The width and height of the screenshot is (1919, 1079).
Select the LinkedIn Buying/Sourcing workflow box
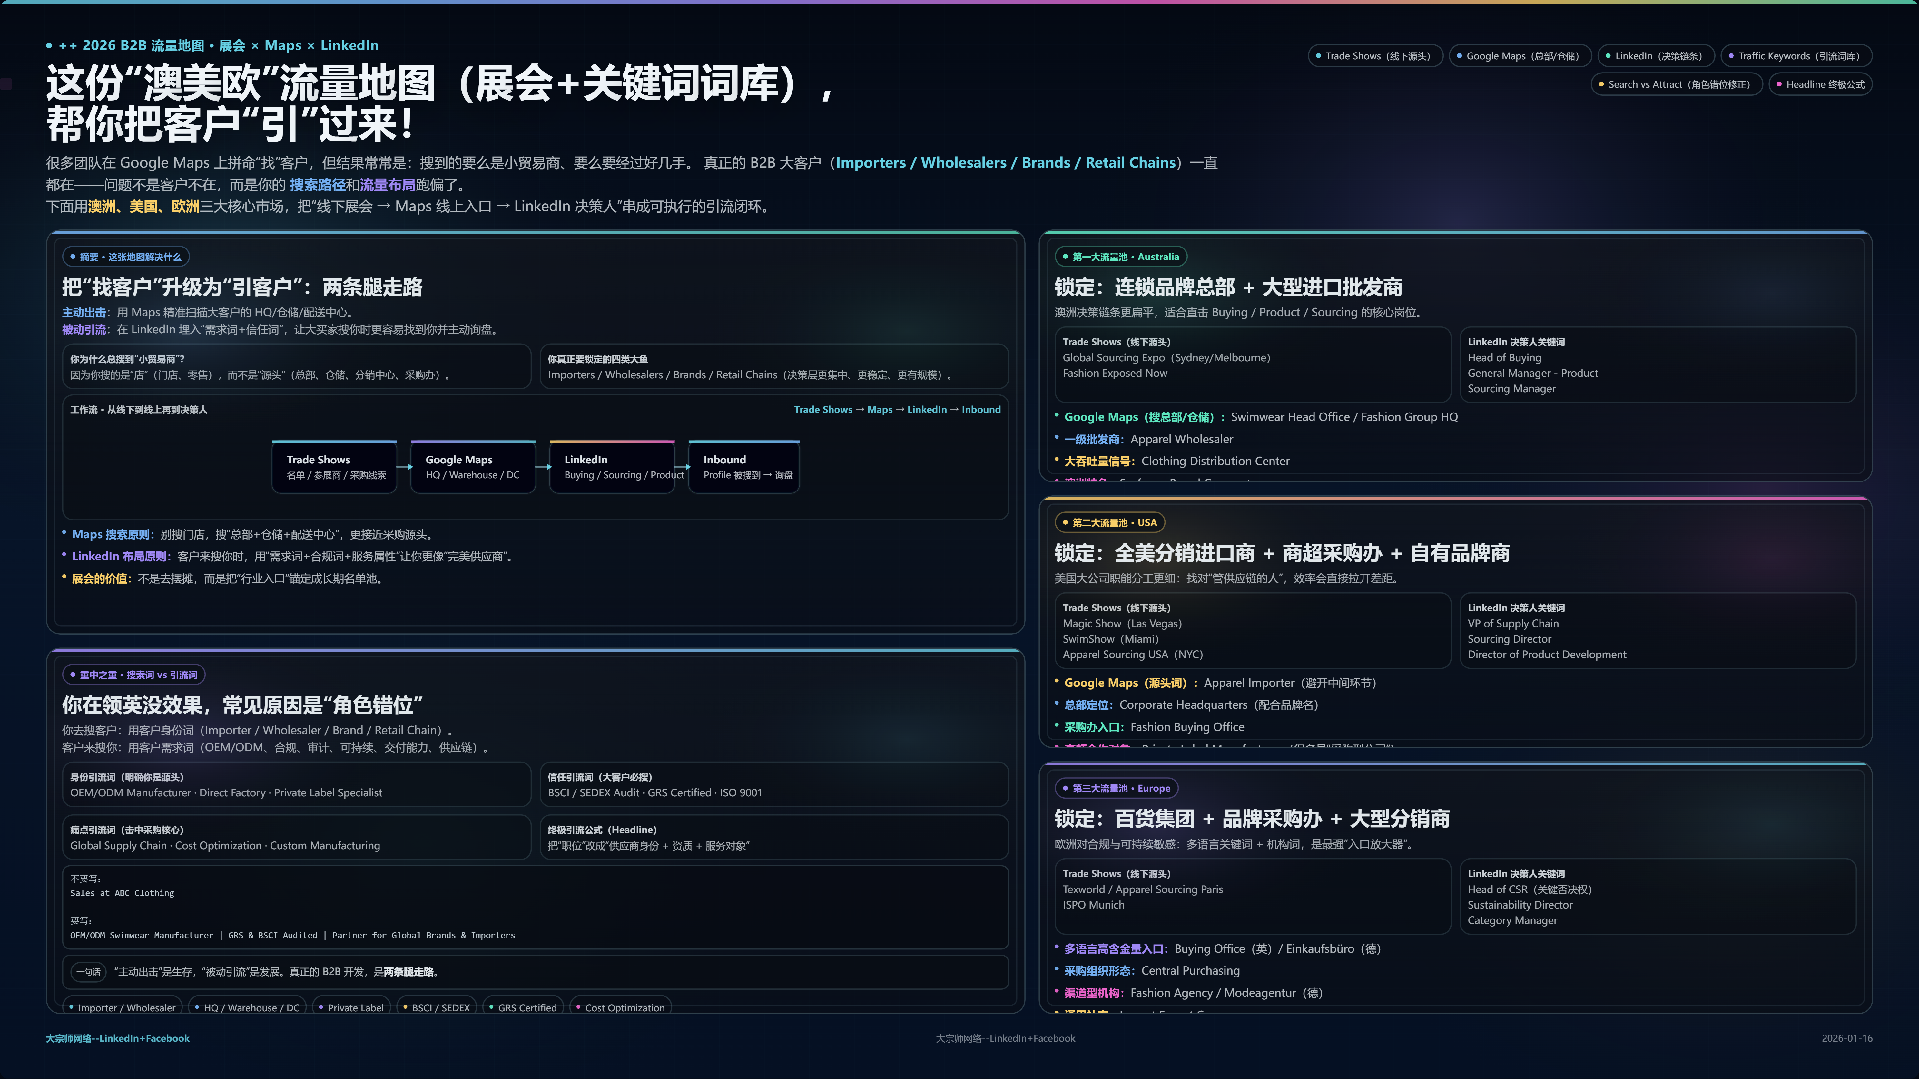click(x=612, y=467)
